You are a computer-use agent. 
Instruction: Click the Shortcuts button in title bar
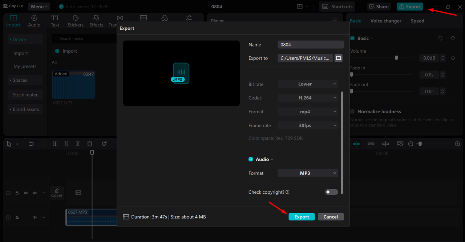(x=337, y=7)
